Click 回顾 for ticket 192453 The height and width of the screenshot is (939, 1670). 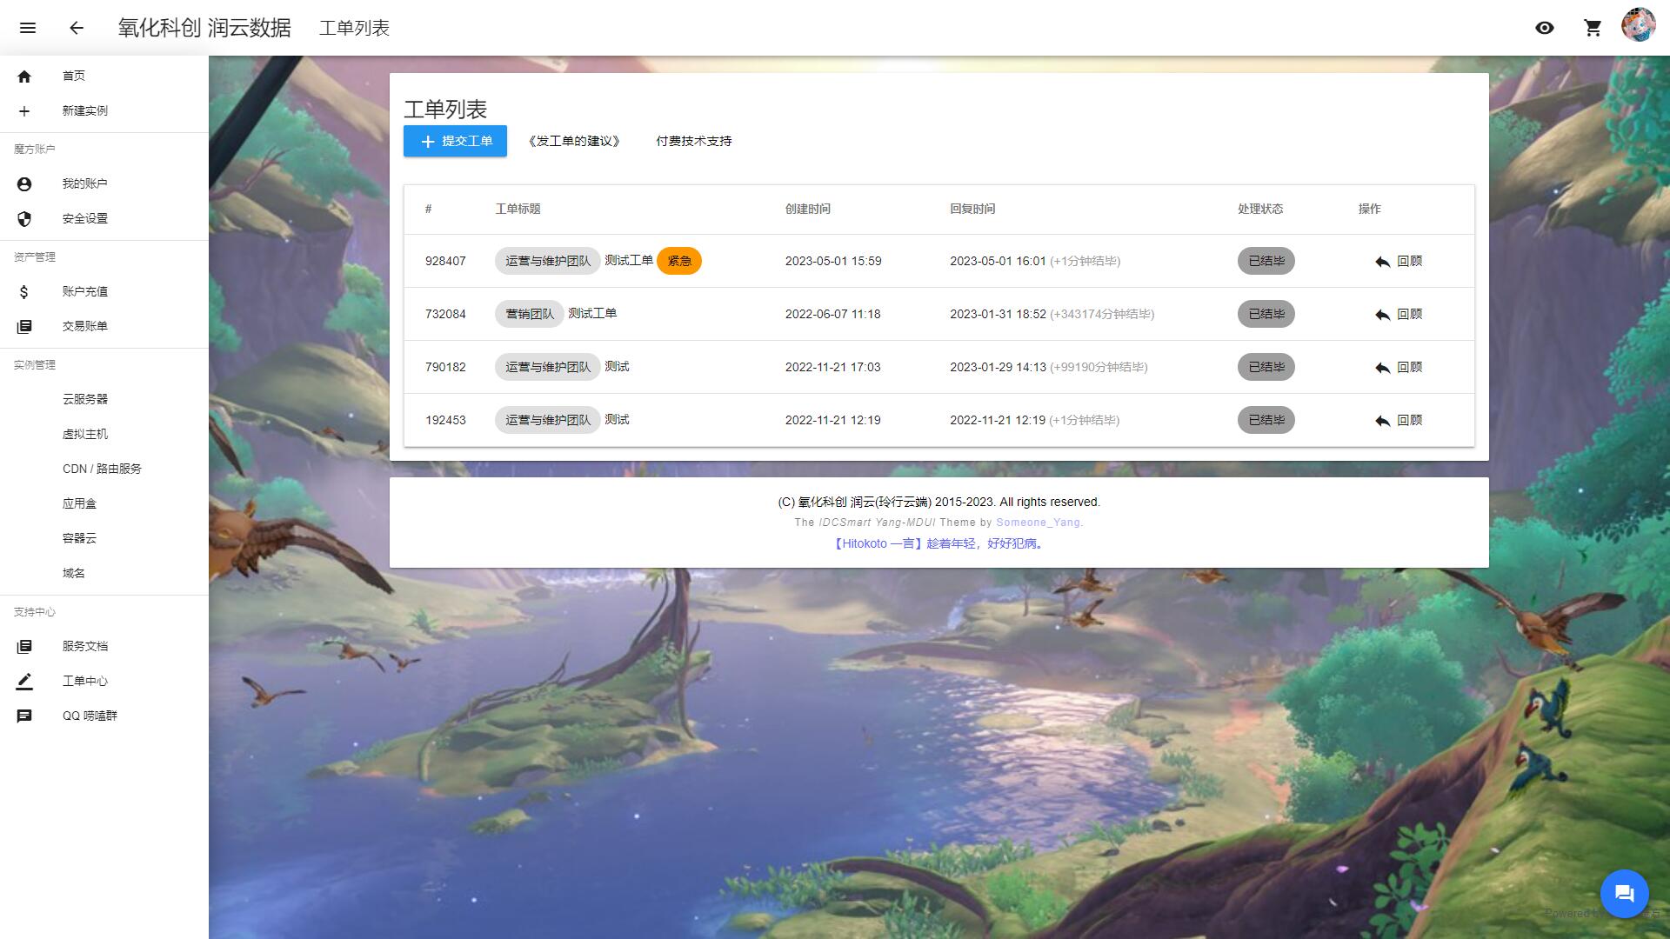click(x=1399, y=420)
